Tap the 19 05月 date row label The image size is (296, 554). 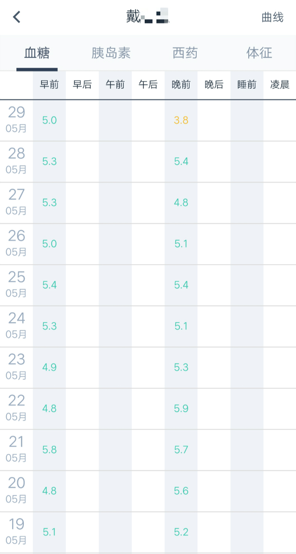[16, 531]
